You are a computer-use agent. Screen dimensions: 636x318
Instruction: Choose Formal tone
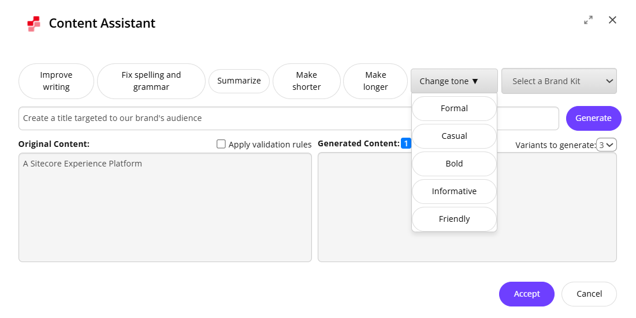(454, 108)
